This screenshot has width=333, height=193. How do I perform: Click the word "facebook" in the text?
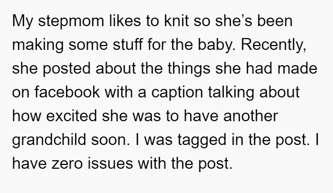coord(67,92)
